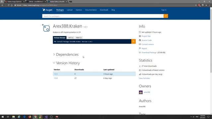Click '4 downloads per day (avg)' text
212x119 pixels.
152,74
